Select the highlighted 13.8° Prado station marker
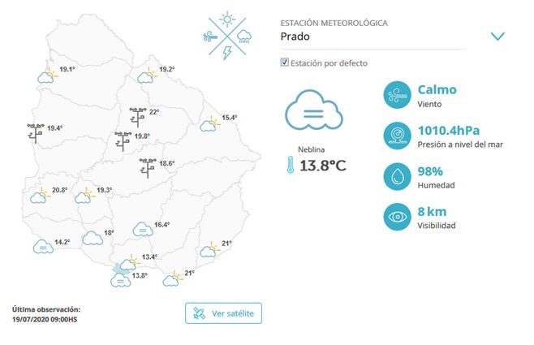534x345 pixels. coord(120,278)
